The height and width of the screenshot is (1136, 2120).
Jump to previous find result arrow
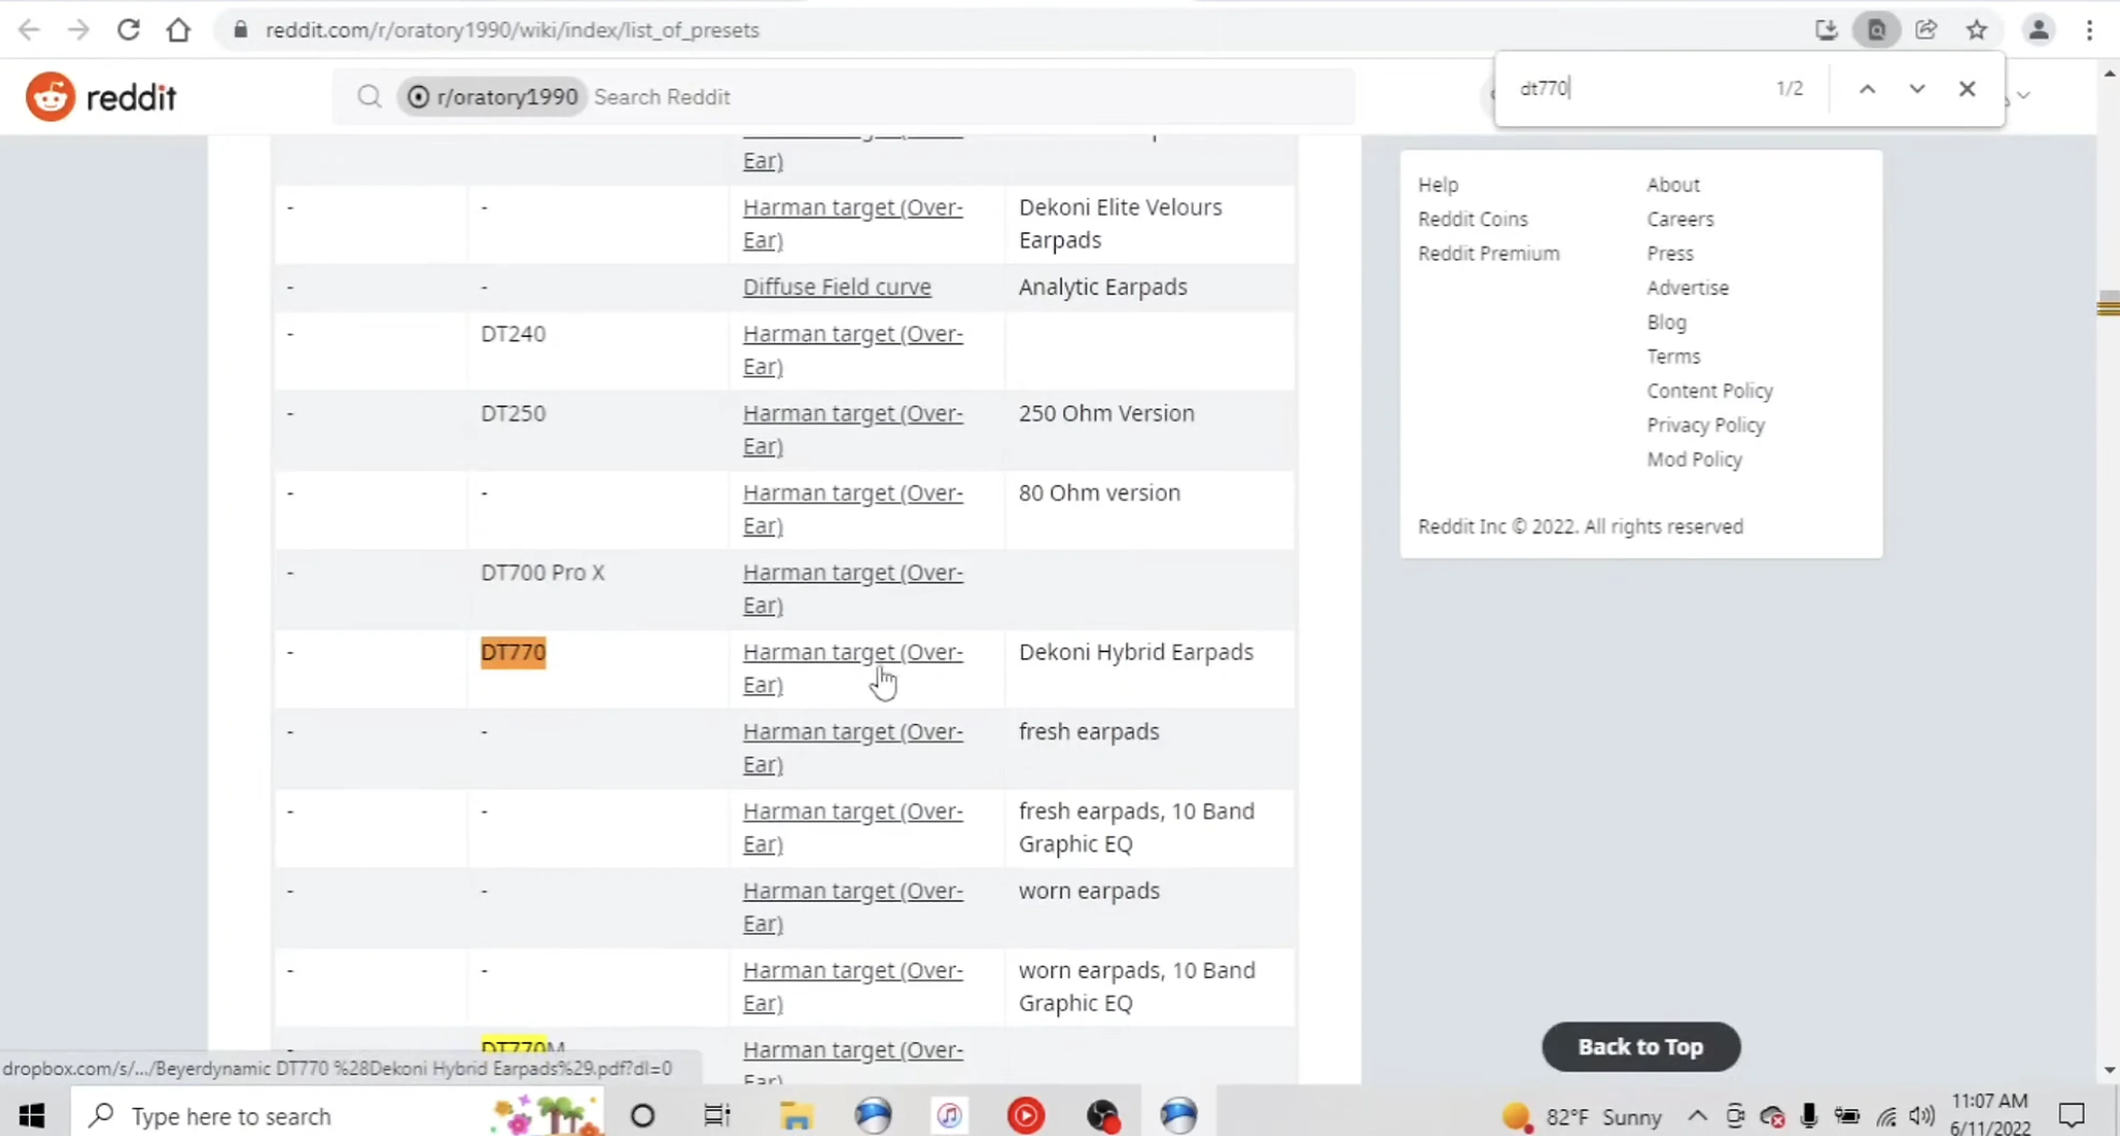(x=1867, y=89)
